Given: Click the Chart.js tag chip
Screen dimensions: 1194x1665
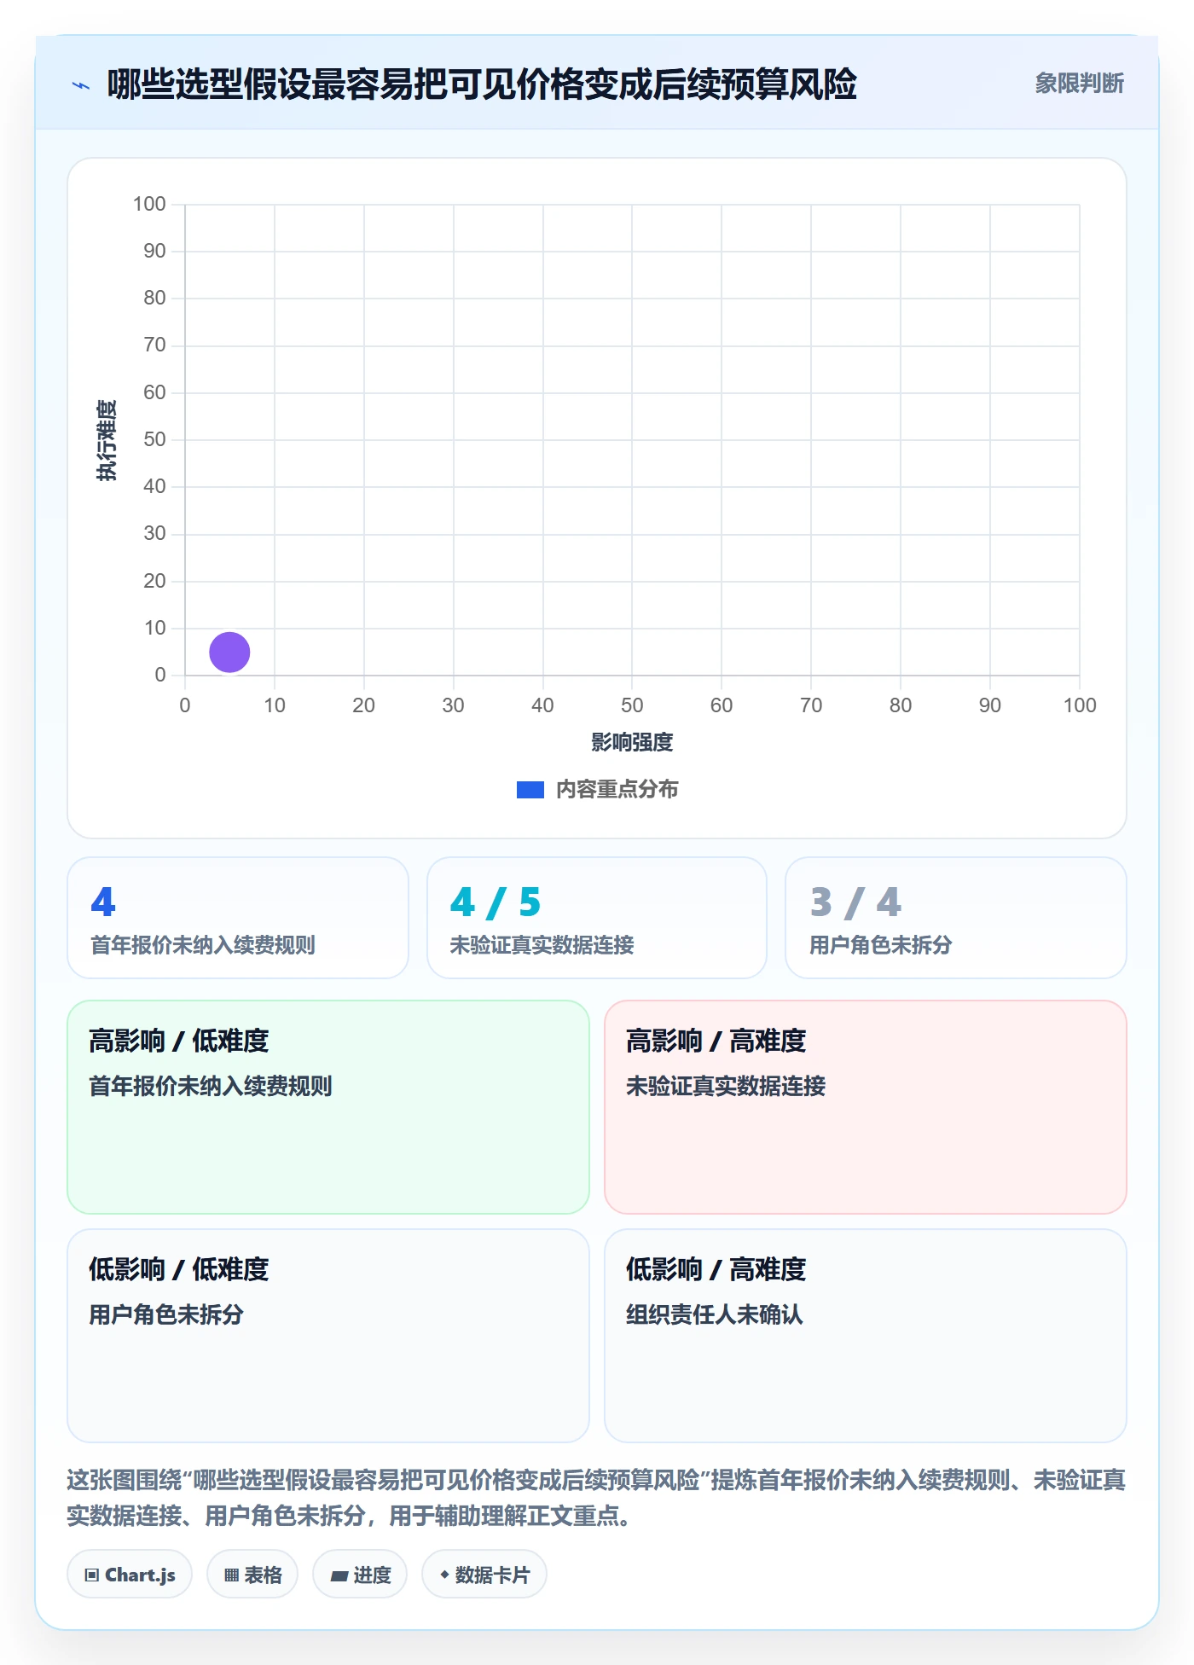Looking at the screenshot, I should pos(130,1574).
